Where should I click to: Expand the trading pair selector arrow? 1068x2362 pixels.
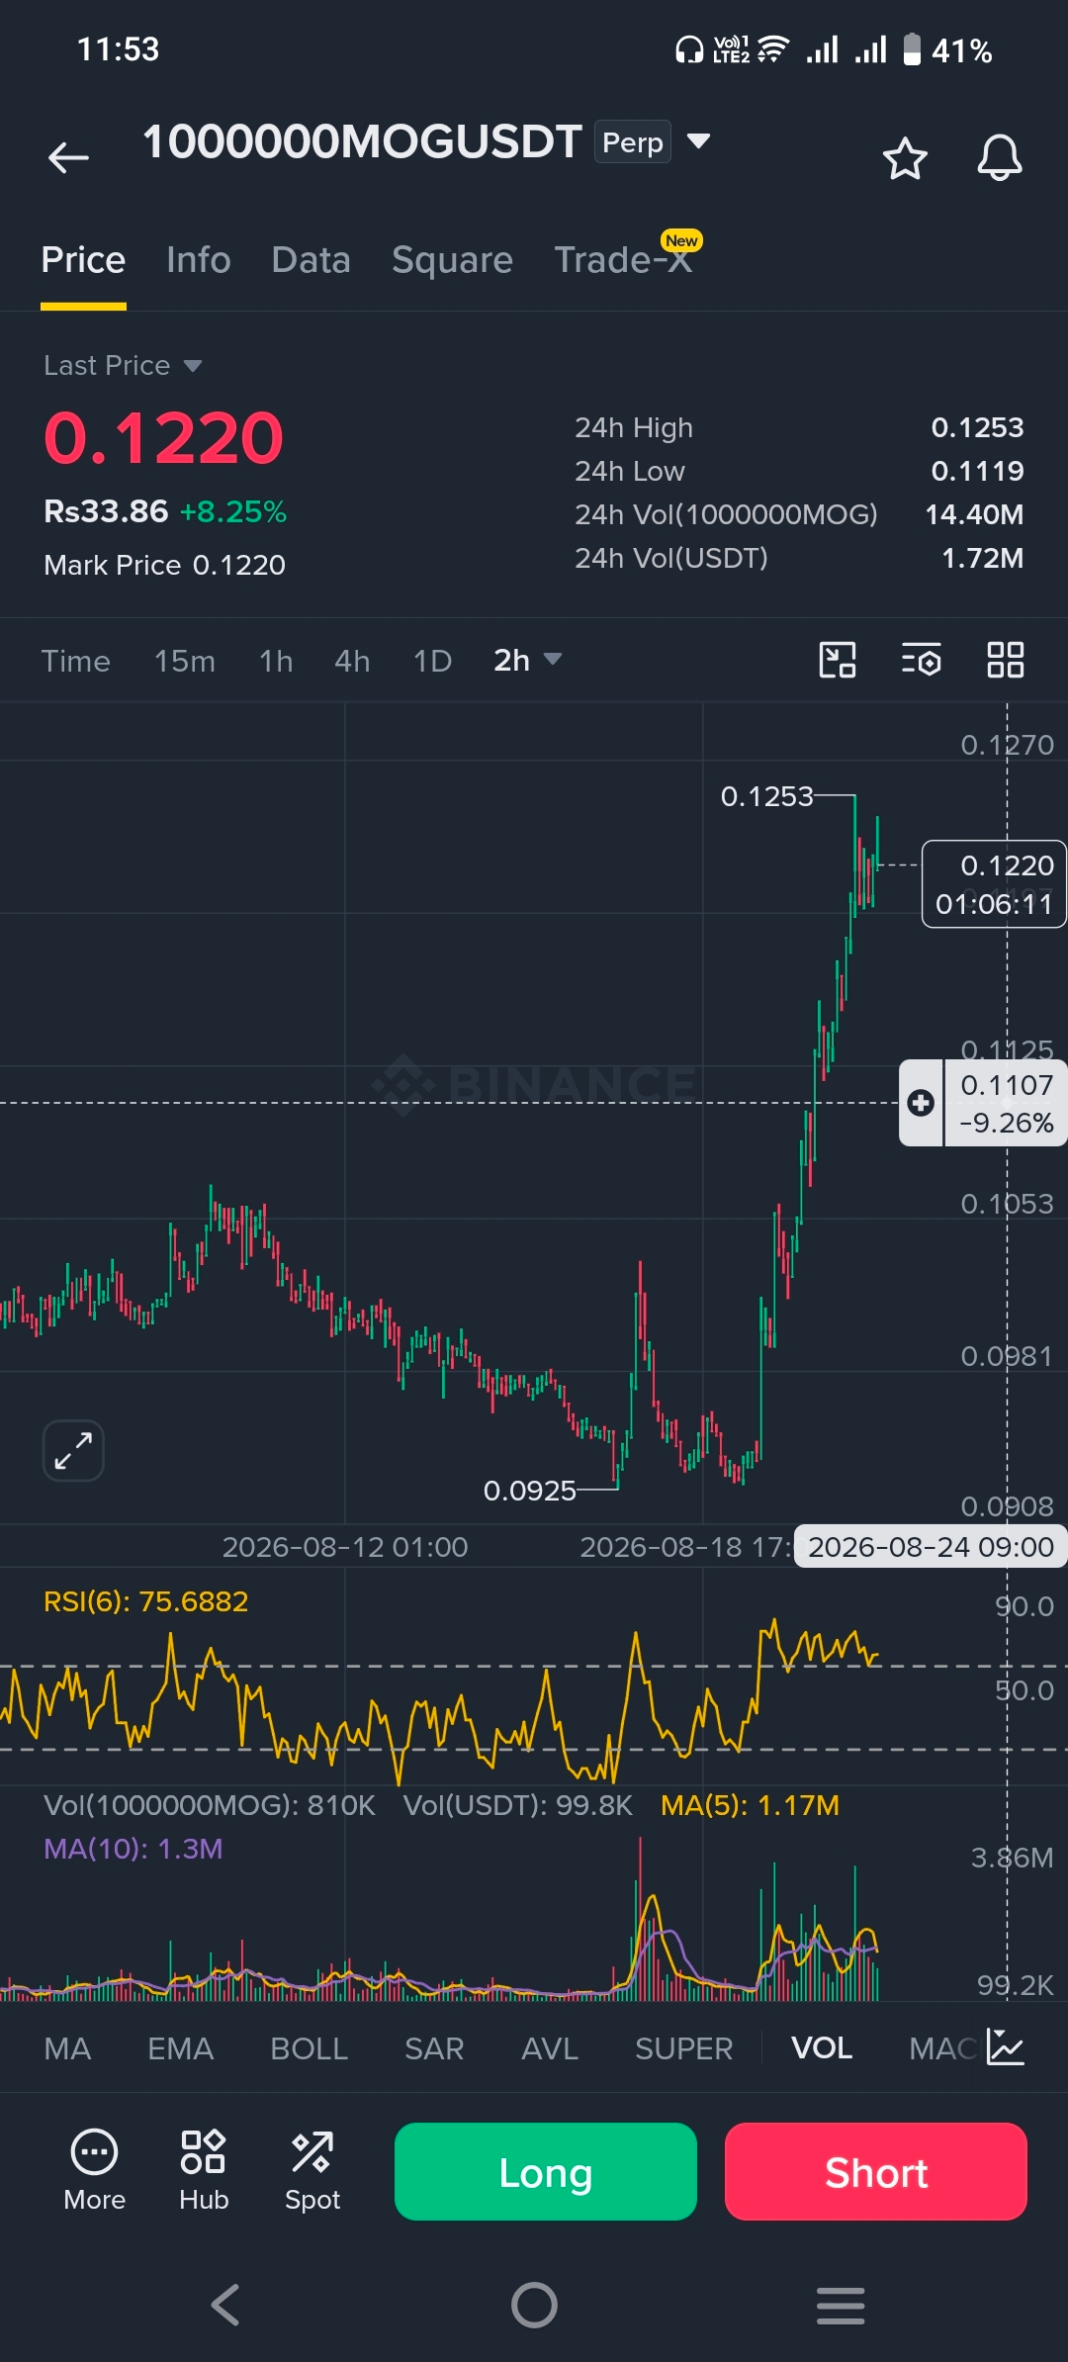[x=699, y=141]
